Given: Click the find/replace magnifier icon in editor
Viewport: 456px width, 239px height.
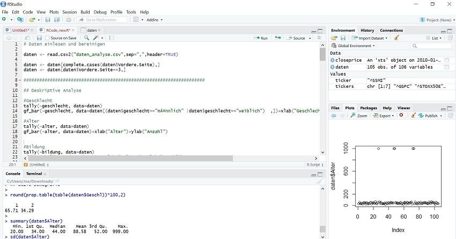Looking at the screenshot, I should pos(86,38).
